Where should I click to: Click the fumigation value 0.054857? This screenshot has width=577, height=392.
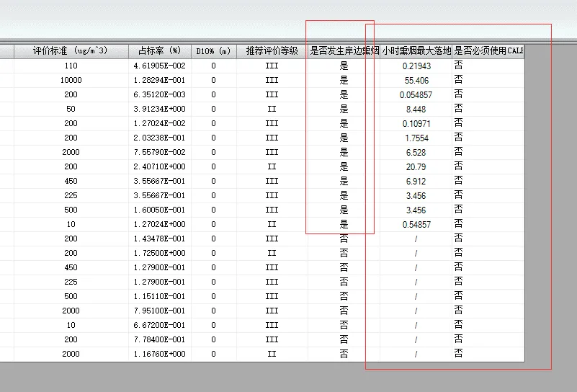pos(416,95)
